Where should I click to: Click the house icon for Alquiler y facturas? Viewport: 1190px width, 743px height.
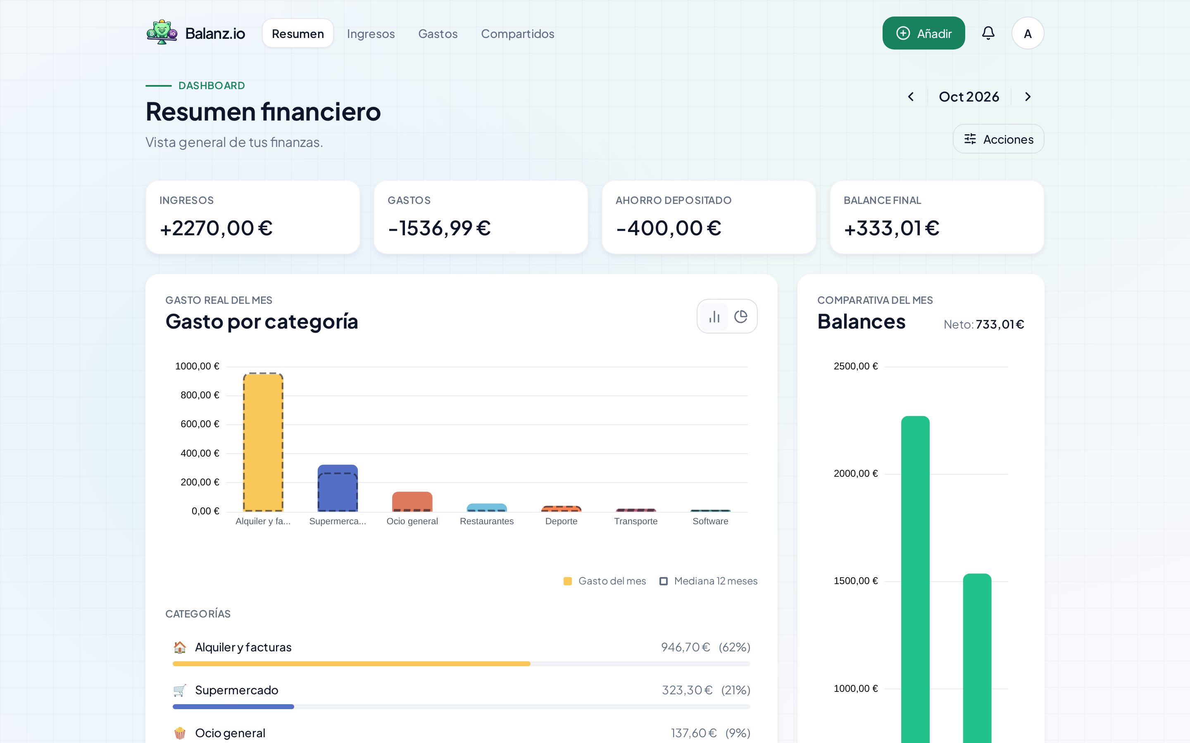pos(180,647)
